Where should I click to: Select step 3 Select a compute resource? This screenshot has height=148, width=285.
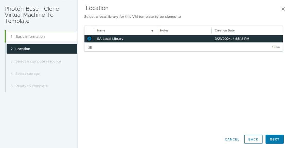pos(42,61)
